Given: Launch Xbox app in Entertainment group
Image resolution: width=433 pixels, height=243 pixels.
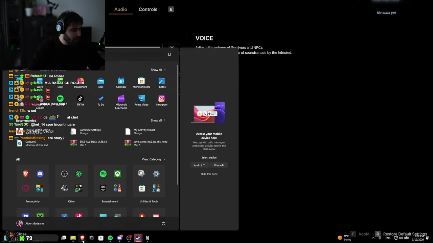Looking at the screenshot, I should pyautogui.click(x=117, y=174).
